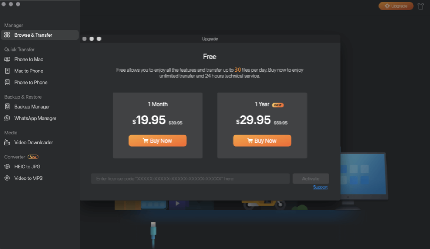The height and width of the screenshot is (249, 430).
Task: Click the orange Upgrade button
Action: (x=396, y=6)
